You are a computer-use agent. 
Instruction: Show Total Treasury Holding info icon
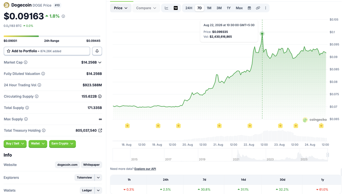click(x=44, y=130)
